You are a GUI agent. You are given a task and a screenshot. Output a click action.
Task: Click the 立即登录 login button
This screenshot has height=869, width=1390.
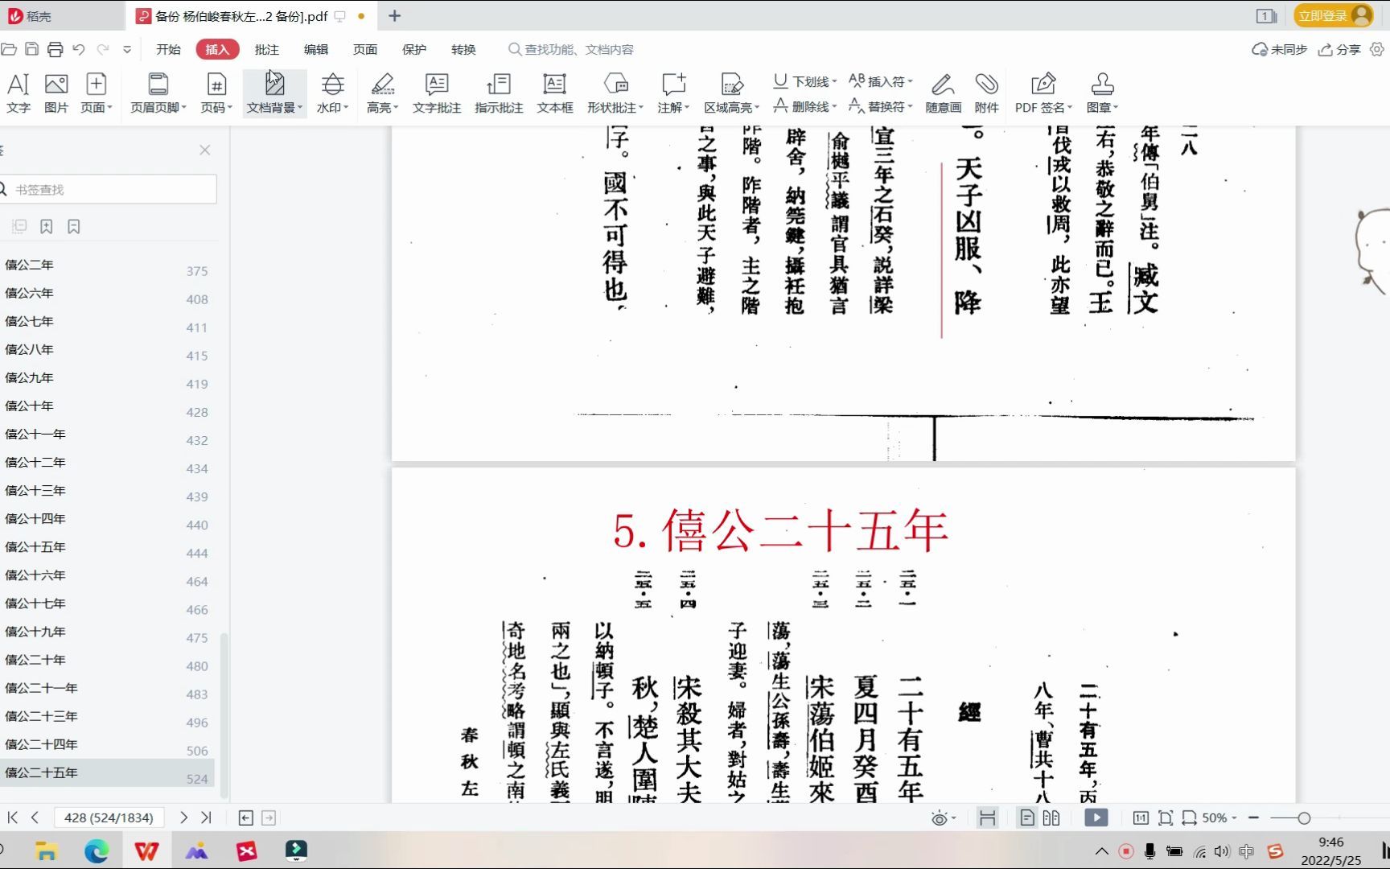tap(1333, 15)
